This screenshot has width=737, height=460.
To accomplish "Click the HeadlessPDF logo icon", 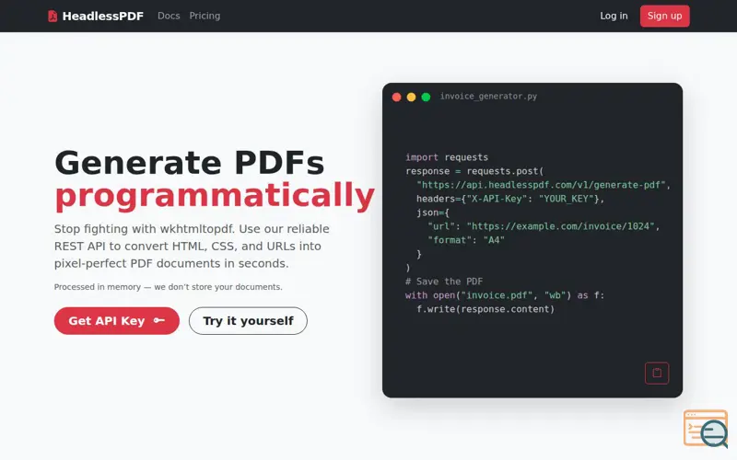I will click(x=53, y=16).
